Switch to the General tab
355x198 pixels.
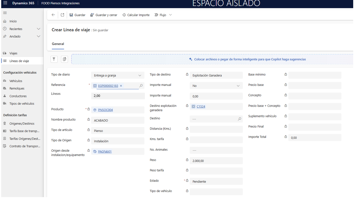point(58,44)
